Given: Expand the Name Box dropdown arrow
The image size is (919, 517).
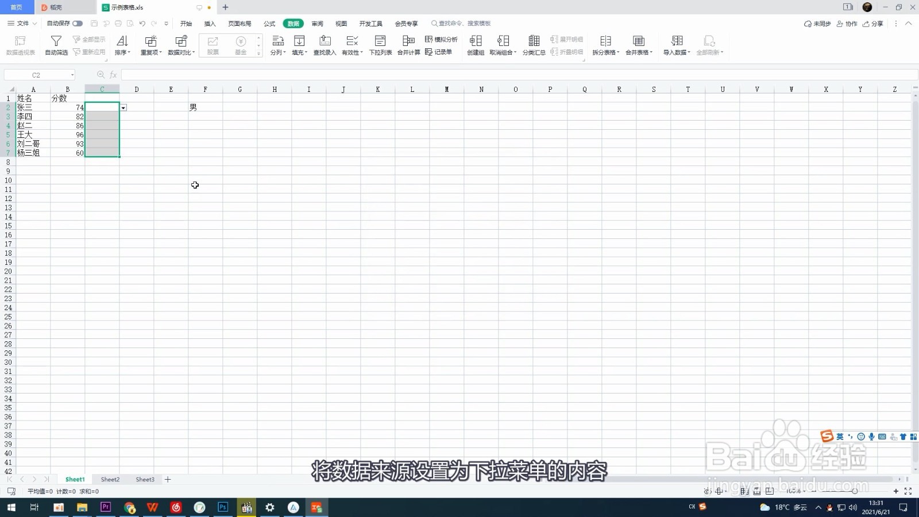Looking at the screenshot, I should [72, 75].
